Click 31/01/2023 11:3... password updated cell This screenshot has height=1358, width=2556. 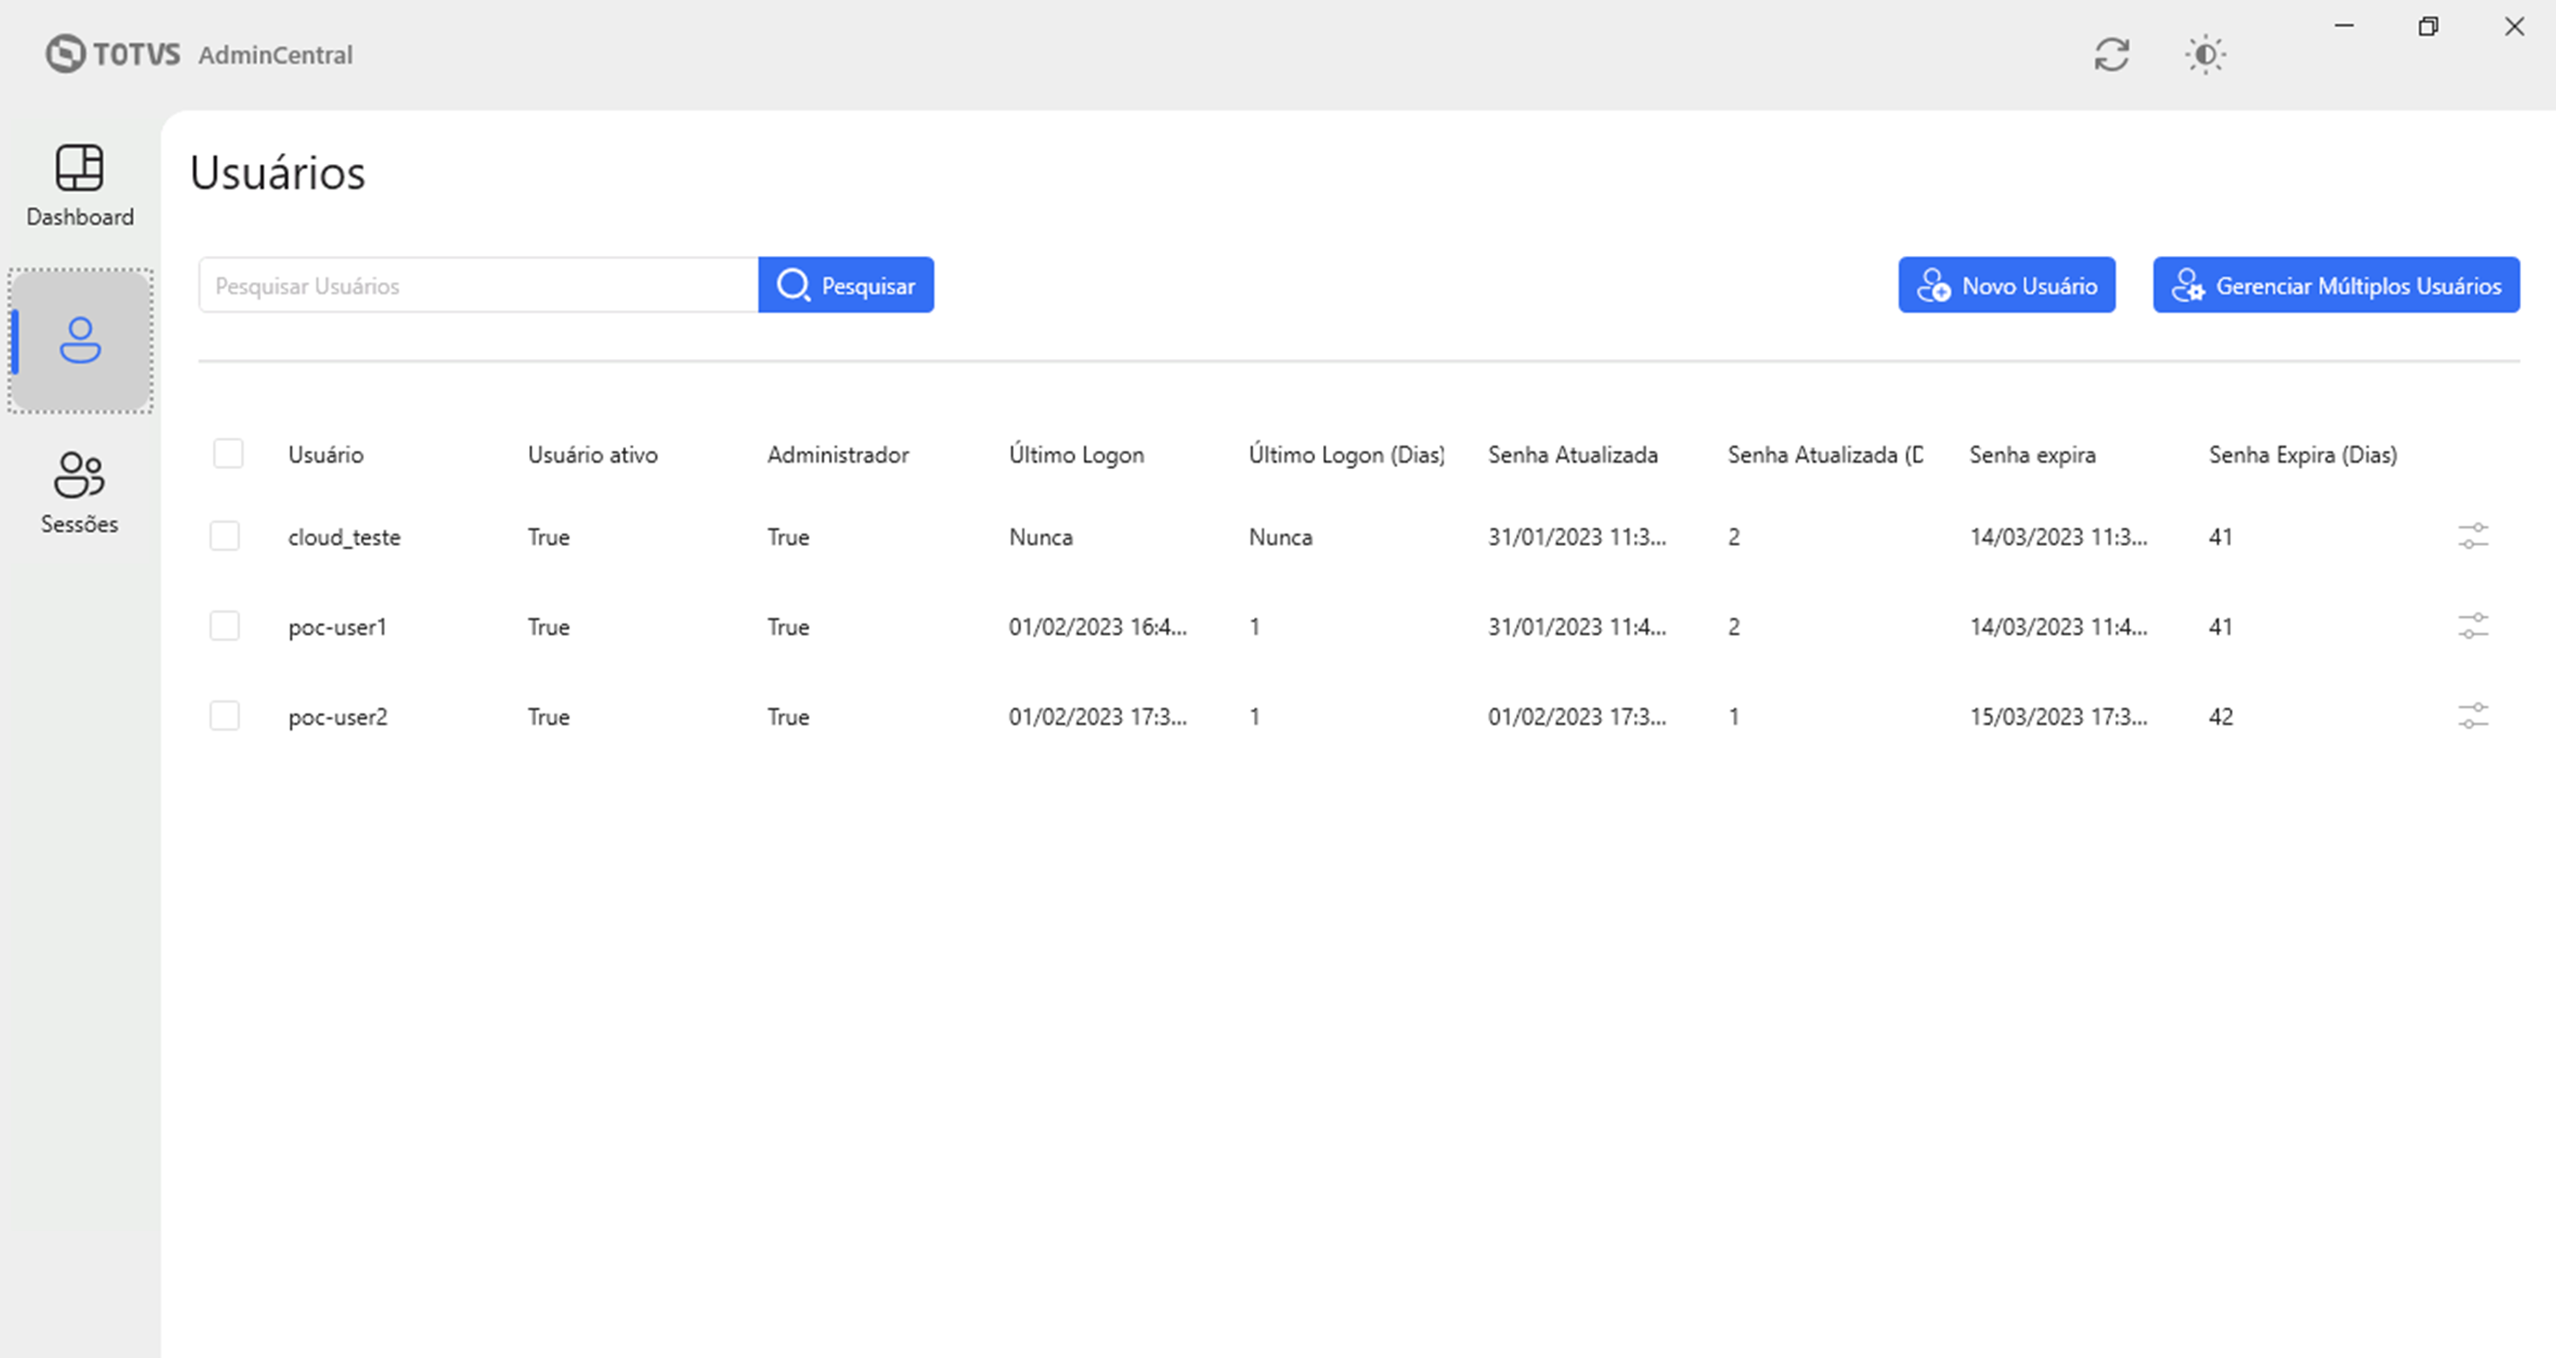coord(1577,537)
